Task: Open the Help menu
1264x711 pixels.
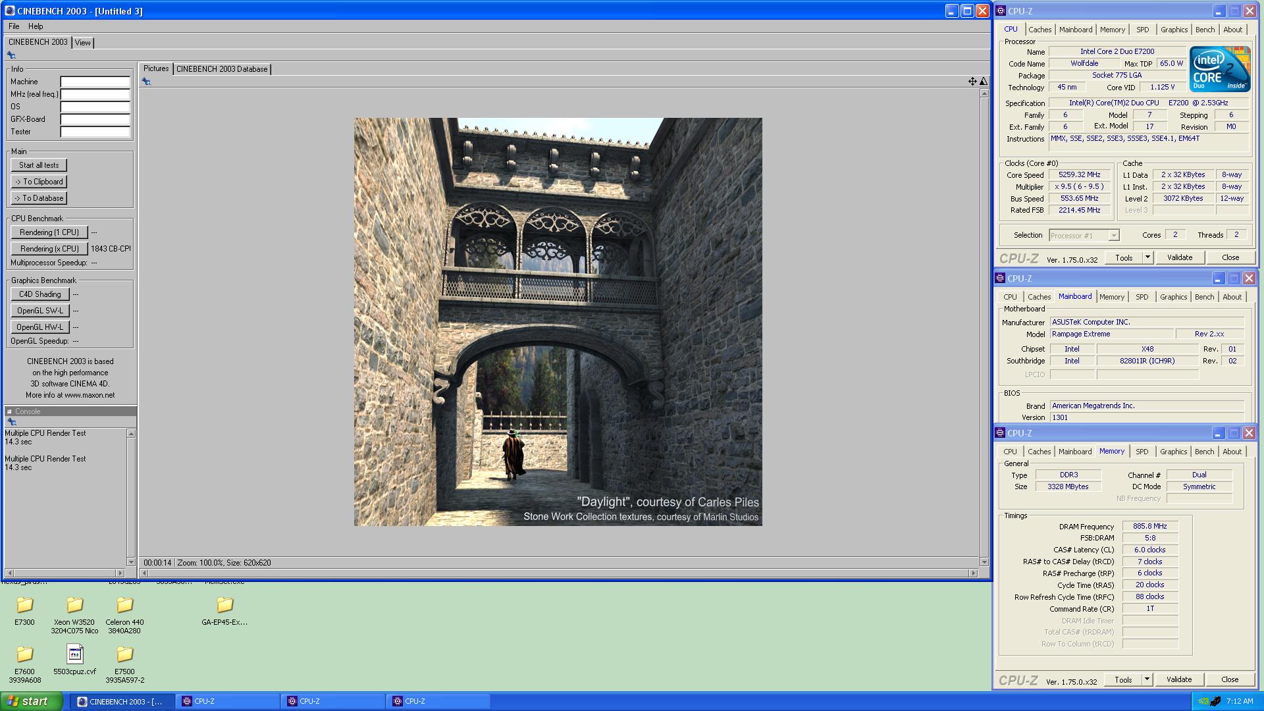Action: tap(36, 26)
